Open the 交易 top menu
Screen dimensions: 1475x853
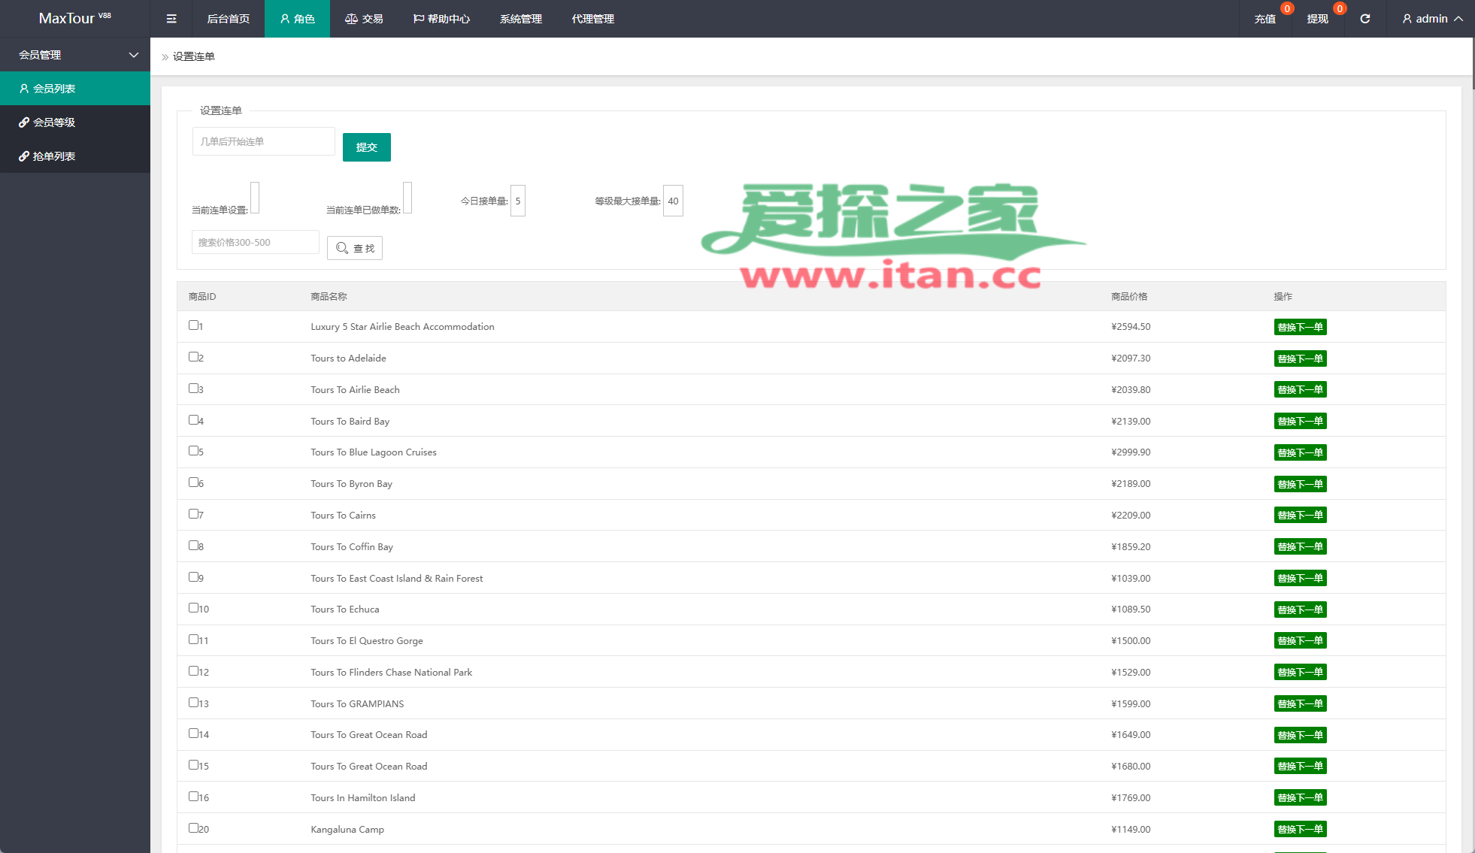click(x=364, y=19)
